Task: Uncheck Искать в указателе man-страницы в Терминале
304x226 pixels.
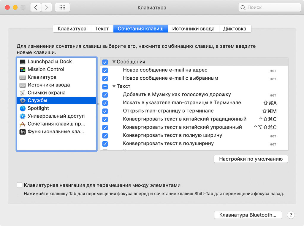Action: pos(105,103)
